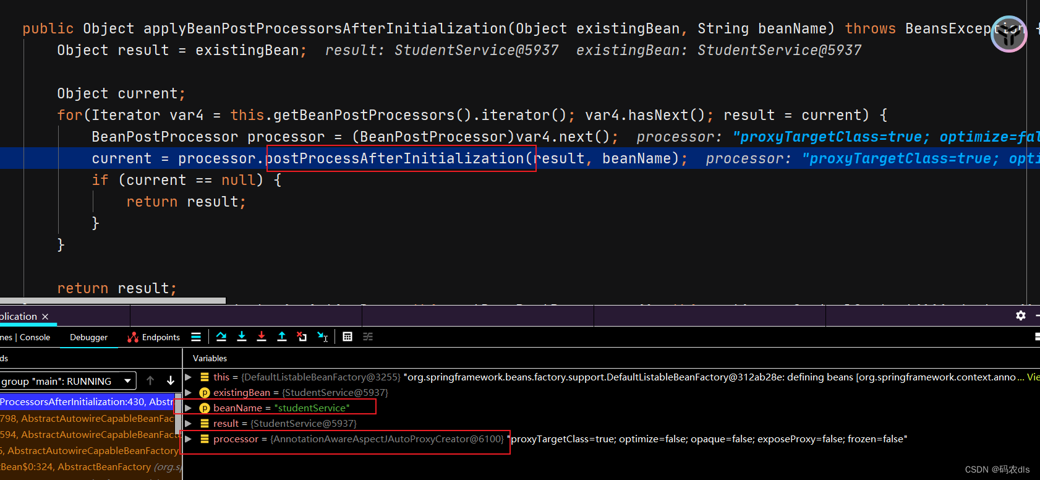Image resolution: width=1040 pixels, height=480 pixels.
Task: Select the stack frame at line 594
Action: click(87, 435)
